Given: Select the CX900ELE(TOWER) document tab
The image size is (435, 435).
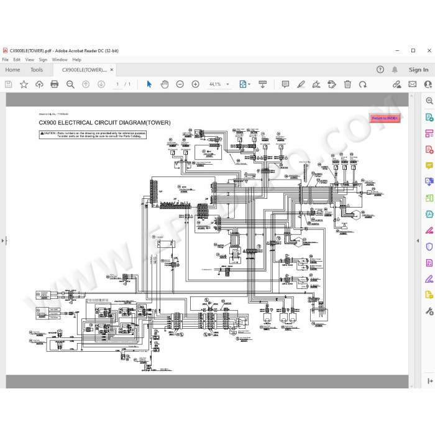Looking at the screenshot, I should click(85, 70).
